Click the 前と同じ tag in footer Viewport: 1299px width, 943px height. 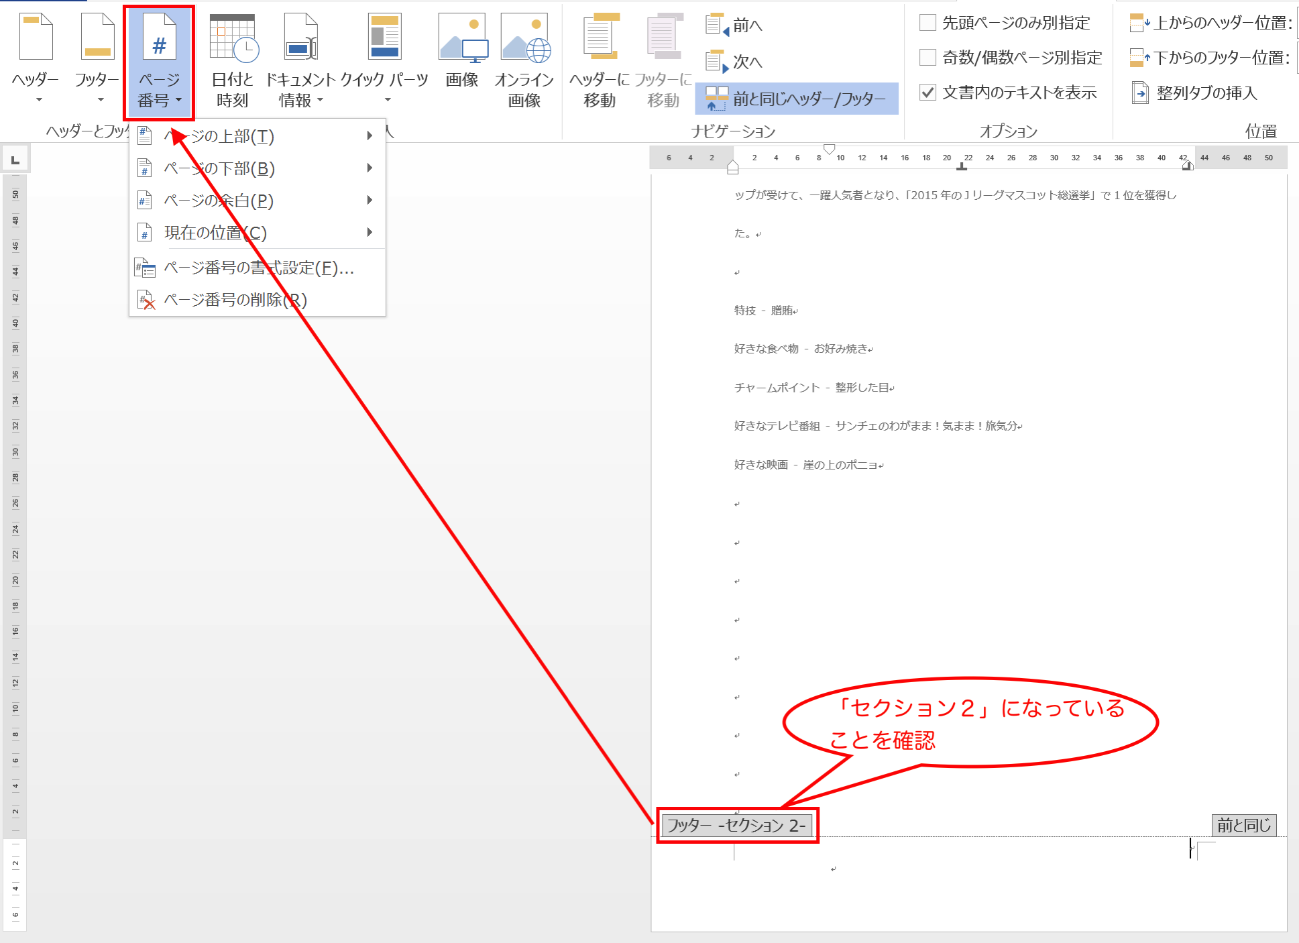pyautogui.click(x=1244, y=825)
